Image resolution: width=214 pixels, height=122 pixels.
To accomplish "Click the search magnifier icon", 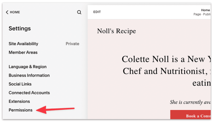I will 79,12.
